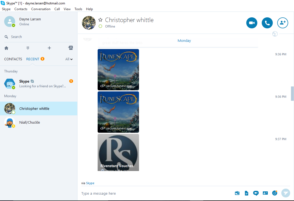Focus the Search contacts field
294x201 pixels.
point(38,37)
